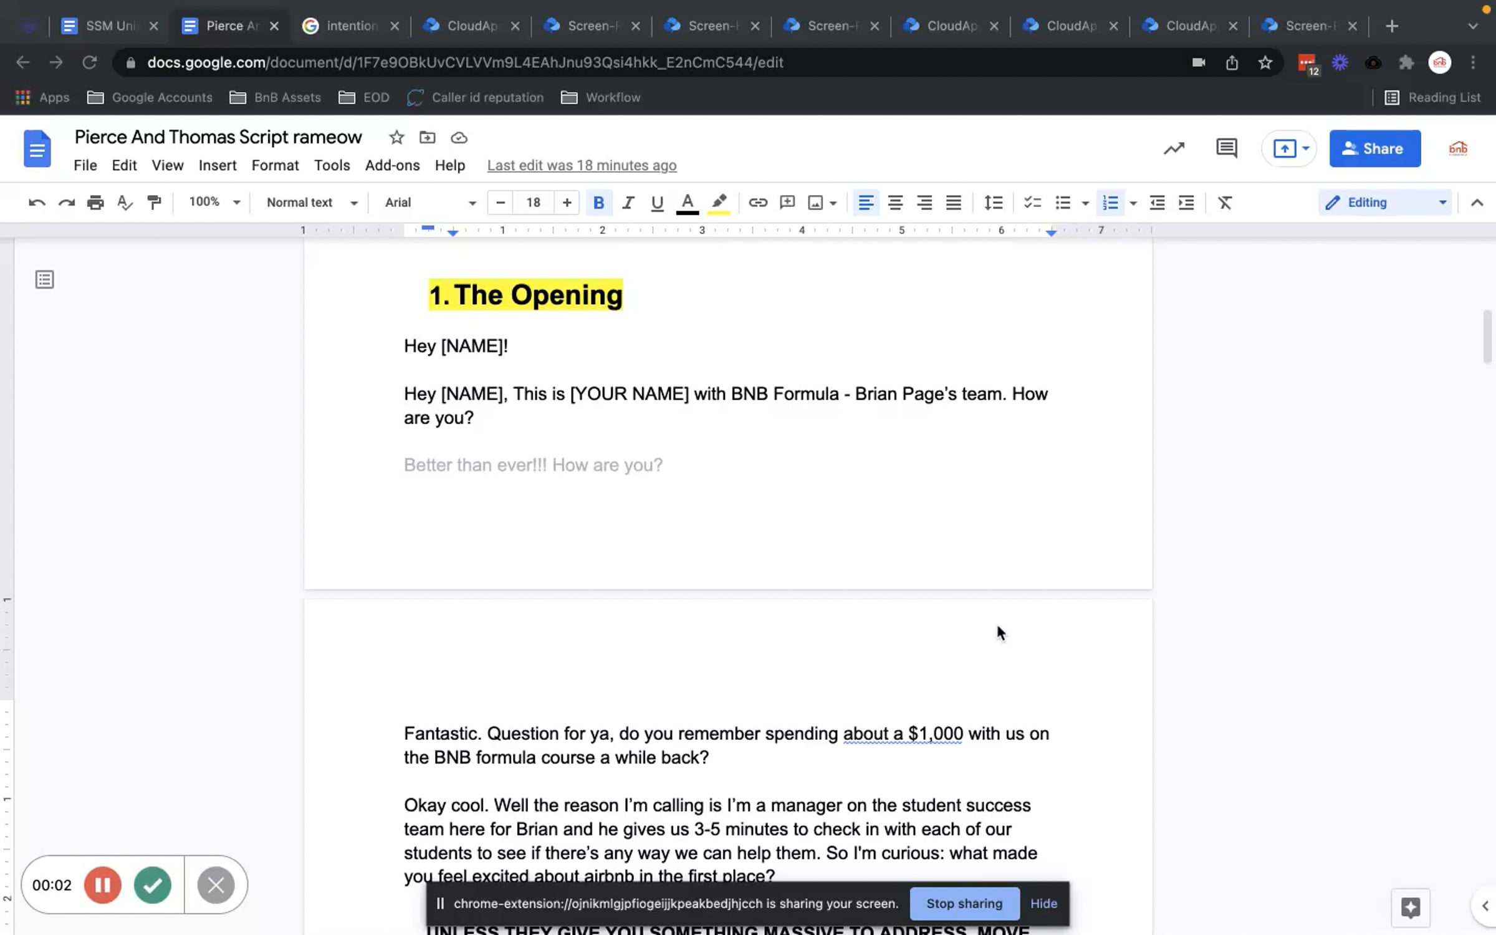Open the Add-ons menu
1496x935 pixels.
pos(392,165)
